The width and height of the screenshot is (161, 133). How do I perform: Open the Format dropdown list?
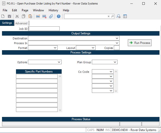pos(55,48)
